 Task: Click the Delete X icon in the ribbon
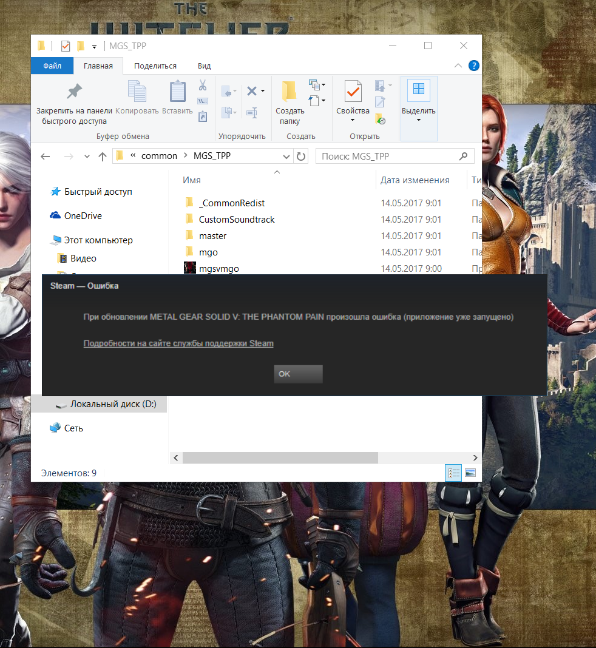(252, 91)
